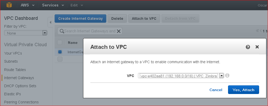Click the info icon beside VPC dropdown
This screenshot has width=268, height=106.
[227, 75]
